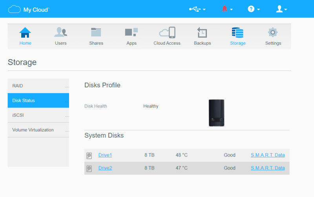The height and width of the screenshot is (197, 314).
Task: Open the user account icon menu
Action: pos(279,9)
